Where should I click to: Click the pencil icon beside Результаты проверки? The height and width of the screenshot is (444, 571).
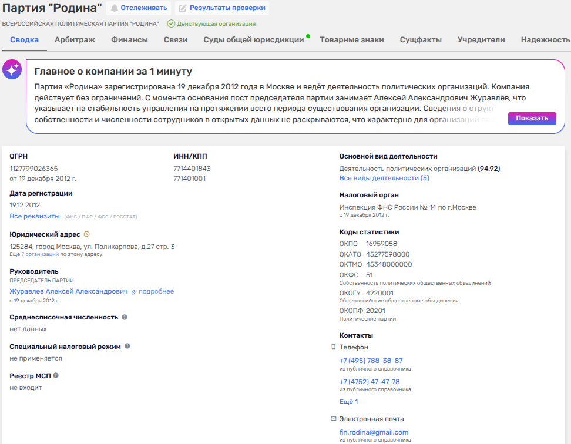tap(183, 8)
